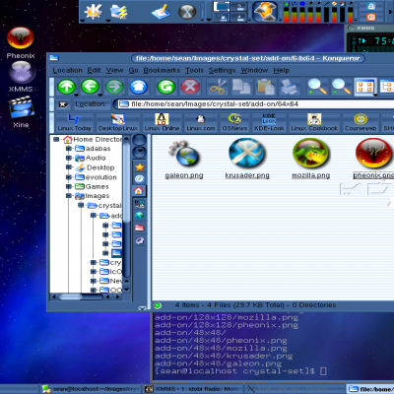Open the Linux.com bookmark
394x394 pixels.
(201, 122)
